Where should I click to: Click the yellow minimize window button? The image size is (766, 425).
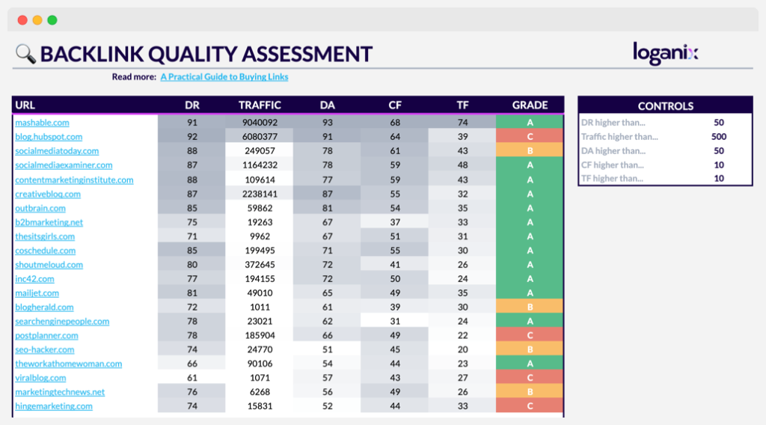(x=37, y=20)
